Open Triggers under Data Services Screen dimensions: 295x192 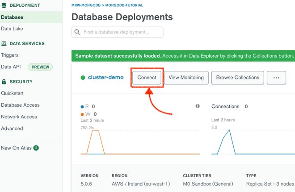[x=10, y=55]
